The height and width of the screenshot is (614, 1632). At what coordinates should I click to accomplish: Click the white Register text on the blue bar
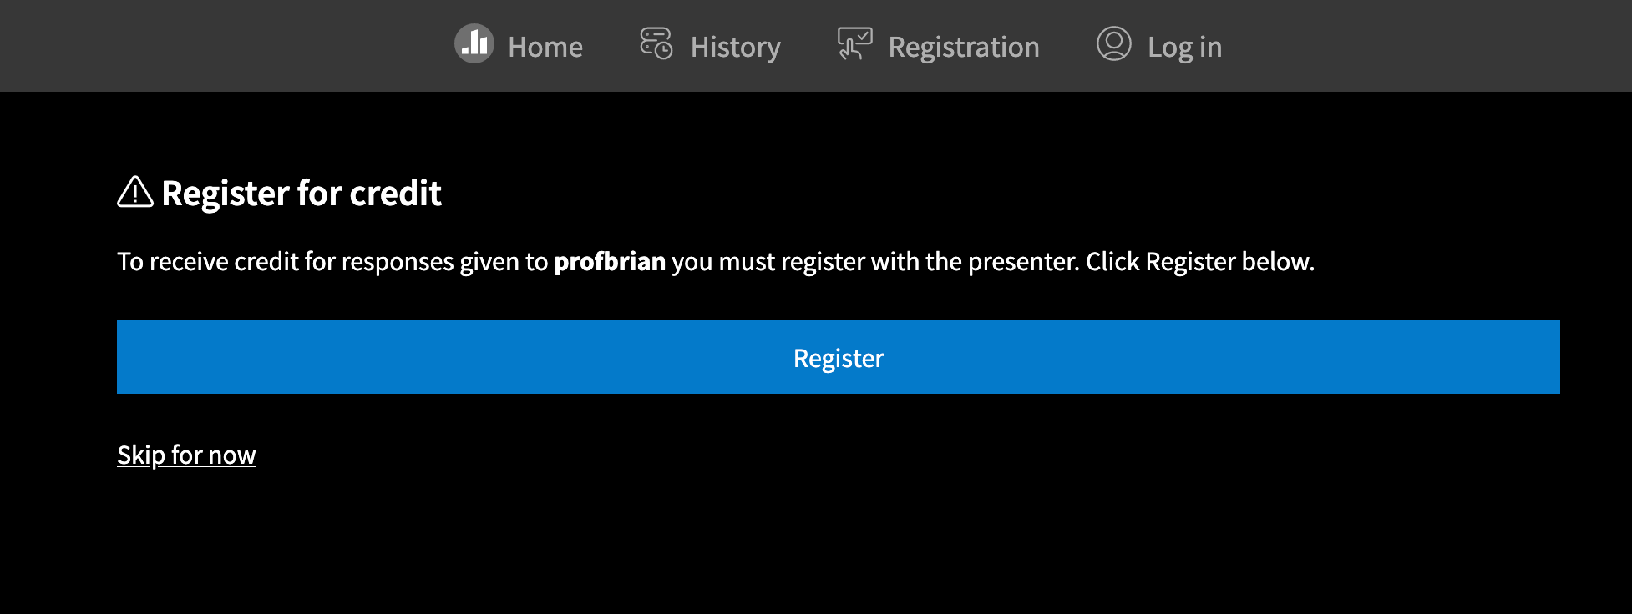point(839,358)
